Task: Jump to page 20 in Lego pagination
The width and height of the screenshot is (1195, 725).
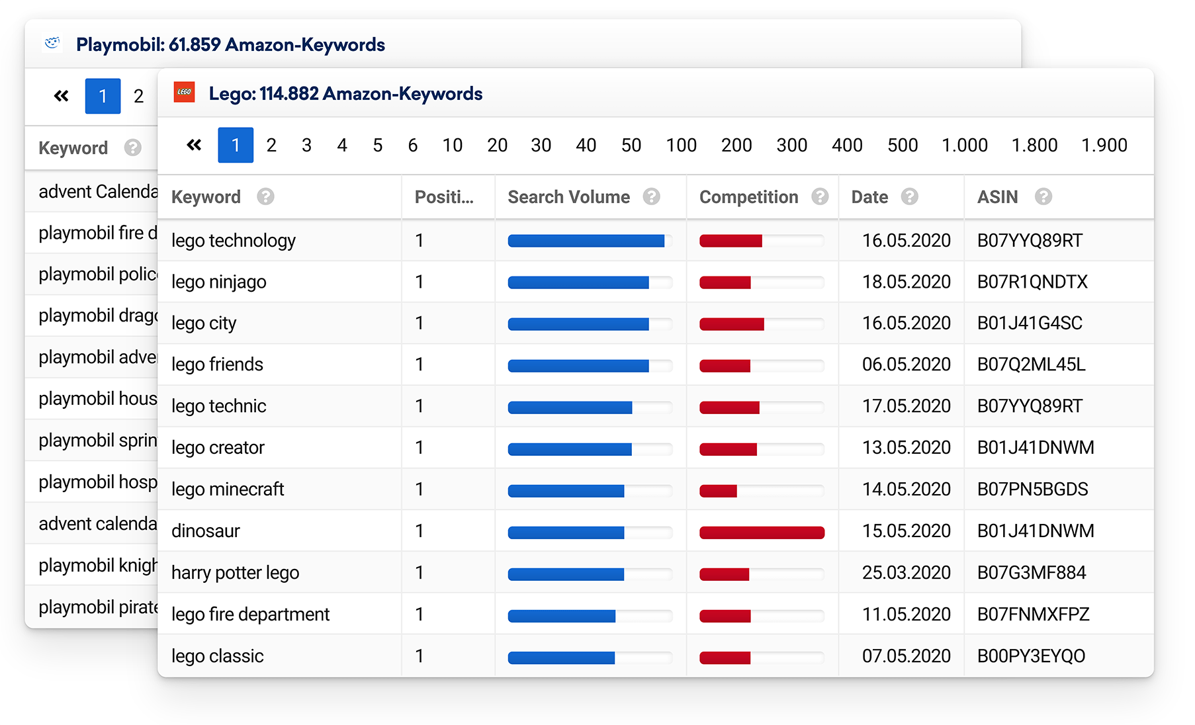Action: coord(497,145)
